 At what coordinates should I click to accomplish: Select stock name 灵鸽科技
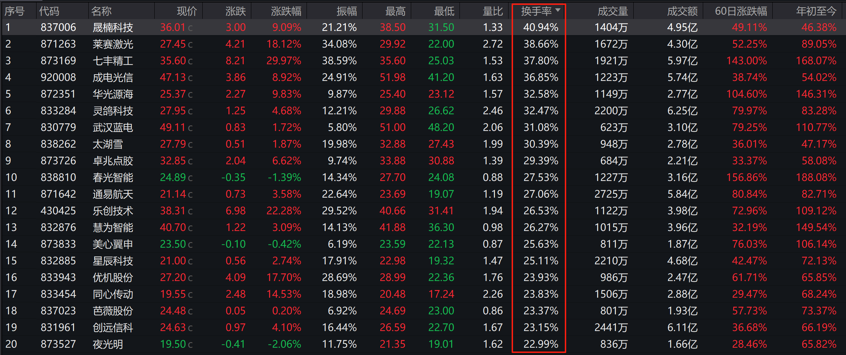(x=113, y=111)
